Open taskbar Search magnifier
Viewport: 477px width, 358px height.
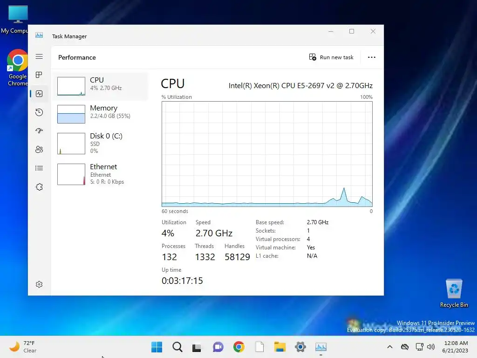(177, 347)
